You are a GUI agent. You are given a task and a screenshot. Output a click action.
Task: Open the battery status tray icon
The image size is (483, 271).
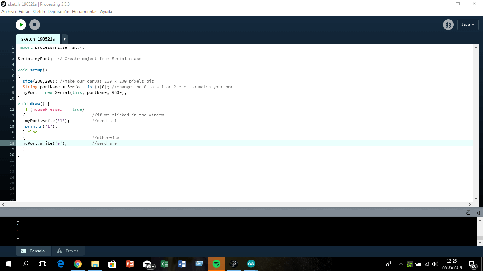coord(418,264)
